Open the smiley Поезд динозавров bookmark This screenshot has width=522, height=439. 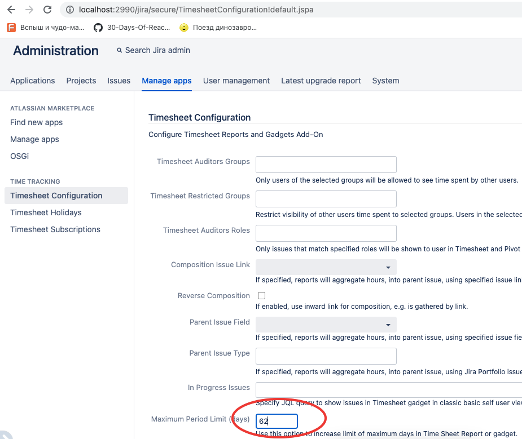(x=218, y=28)
